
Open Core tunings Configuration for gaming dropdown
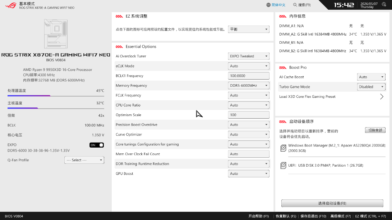pyautogui.click(x=249, y=144)
